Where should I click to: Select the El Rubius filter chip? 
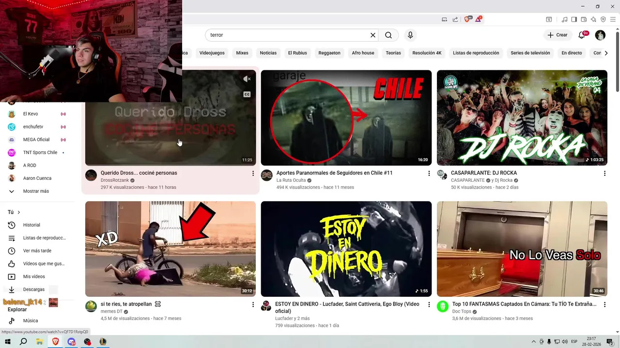click(297, 53)
